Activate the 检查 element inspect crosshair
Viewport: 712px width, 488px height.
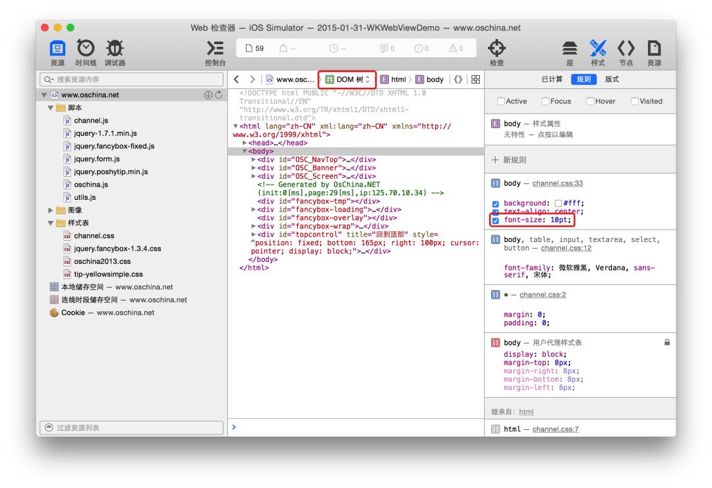(497, 53)
